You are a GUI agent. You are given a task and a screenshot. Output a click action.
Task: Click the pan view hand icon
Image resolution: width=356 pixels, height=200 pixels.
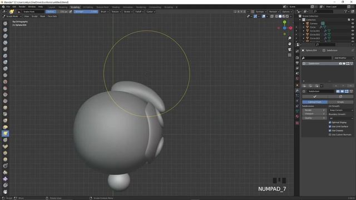[x=289, y=44]
